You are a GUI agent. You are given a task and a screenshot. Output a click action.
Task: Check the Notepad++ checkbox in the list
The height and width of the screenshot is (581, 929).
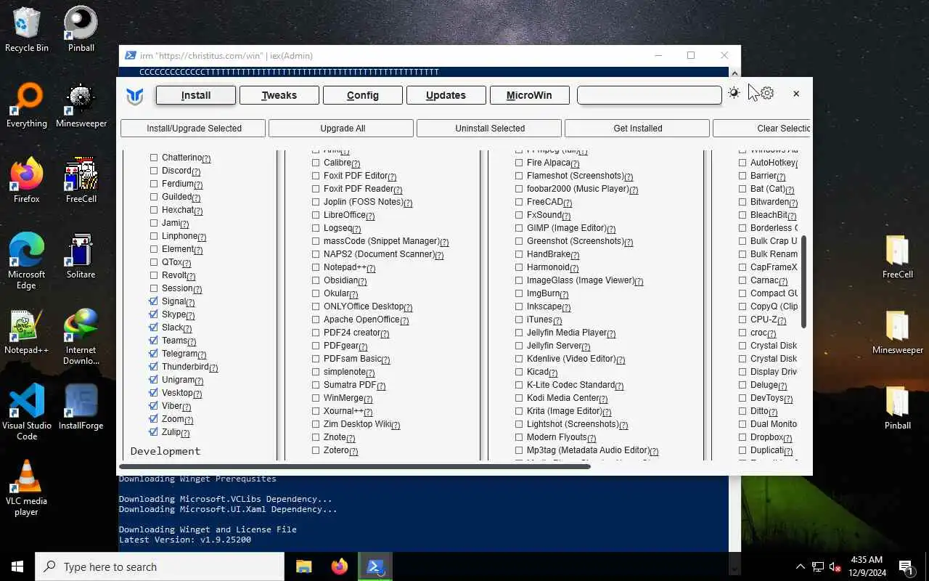tap(316, 267)
